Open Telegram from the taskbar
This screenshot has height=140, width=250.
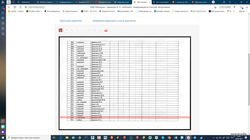click(195, 138)
